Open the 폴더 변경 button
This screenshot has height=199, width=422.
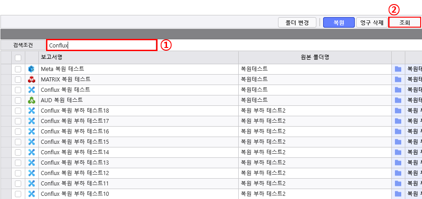[x=297, y=23]
